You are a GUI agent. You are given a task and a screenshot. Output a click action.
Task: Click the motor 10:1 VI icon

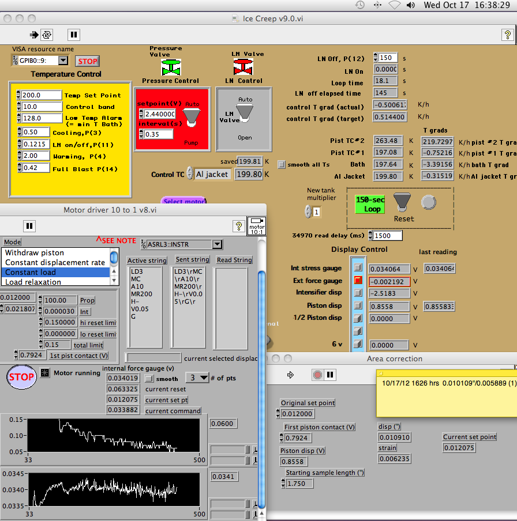(x=256, y=226)
